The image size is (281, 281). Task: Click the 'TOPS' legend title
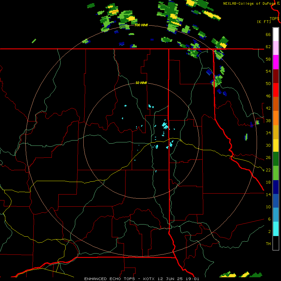[x=274, y=19]
